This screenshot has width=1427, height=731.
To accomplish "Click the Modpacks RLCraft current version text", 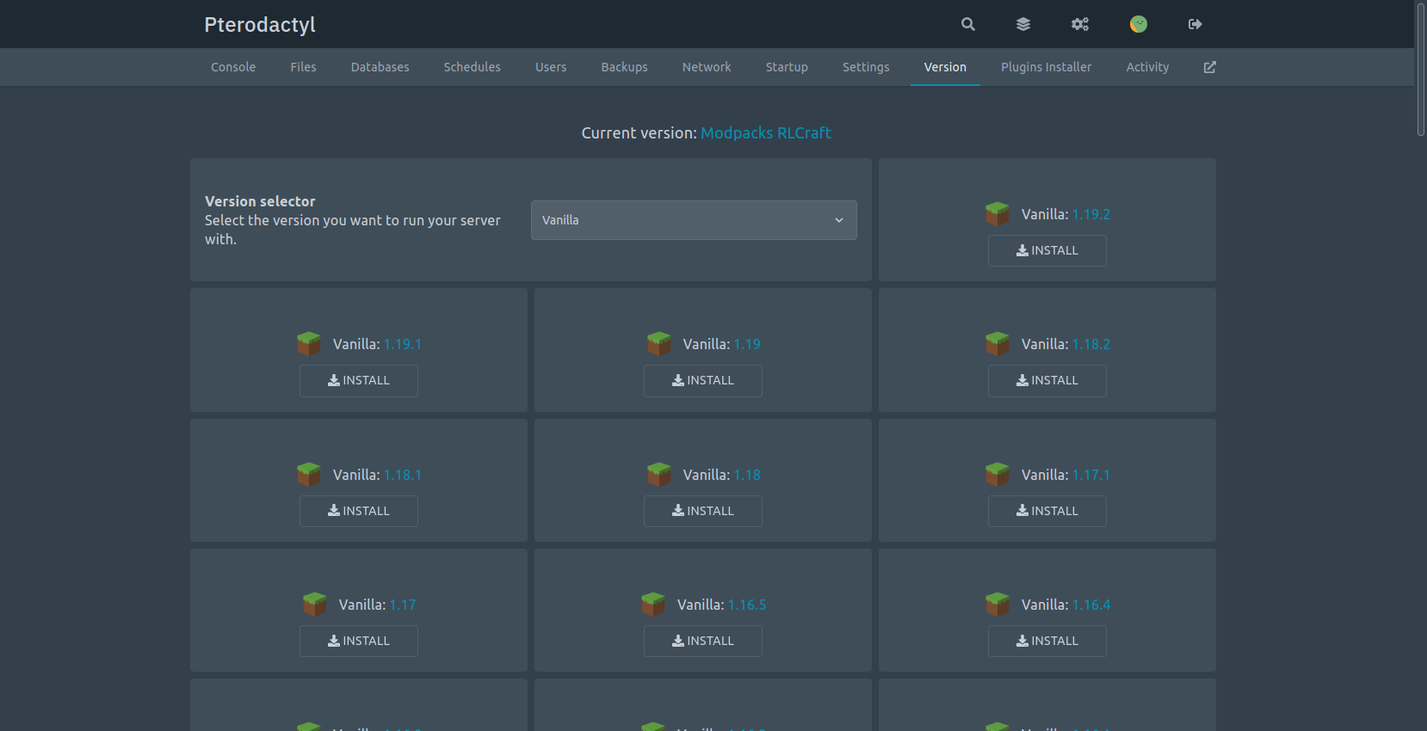I will [x=766, y=133].
